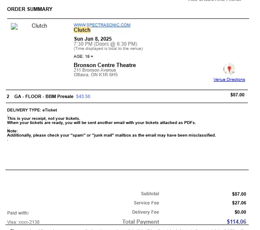Click the GA - FLOOR - BBM Presale text
The width and height of the screenshot is (260, 230).
click(44, 96)
